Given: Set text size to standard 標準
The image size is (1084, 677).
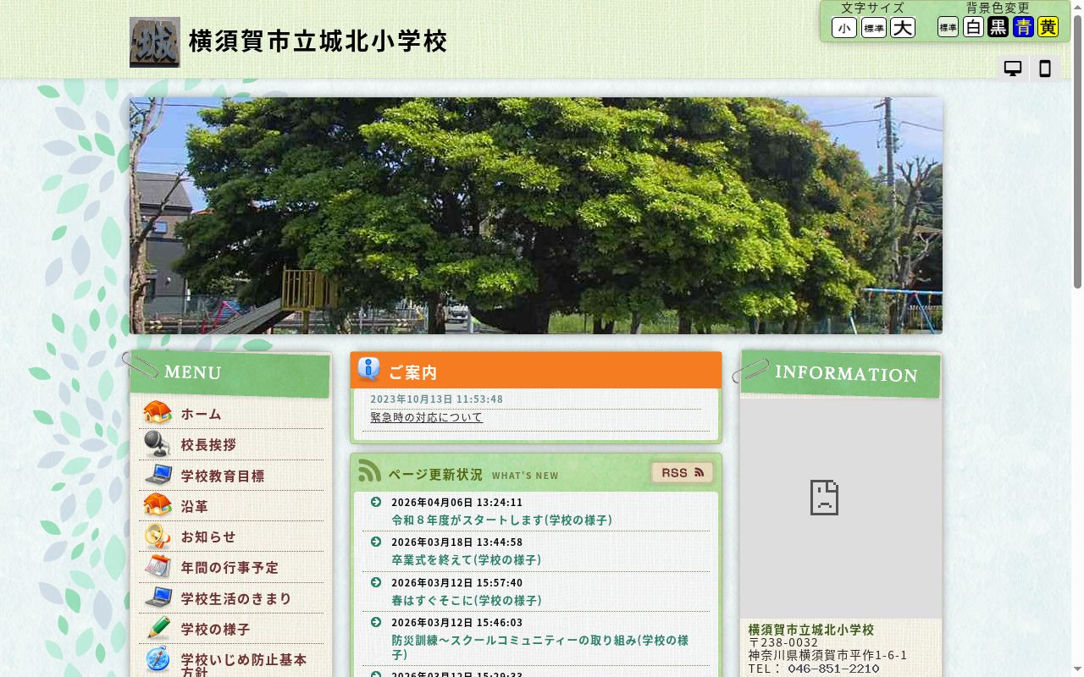Looking at the screenshot, I should click(x=874, y=28).
